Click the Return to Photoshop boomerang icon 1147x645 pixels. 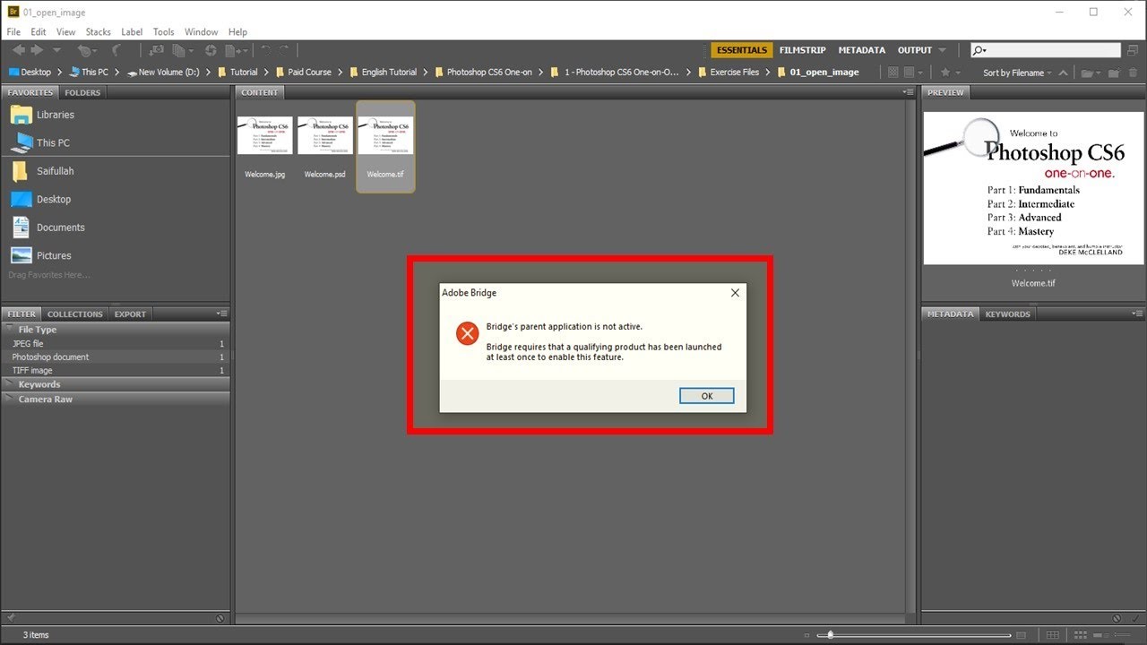(116, 50)
